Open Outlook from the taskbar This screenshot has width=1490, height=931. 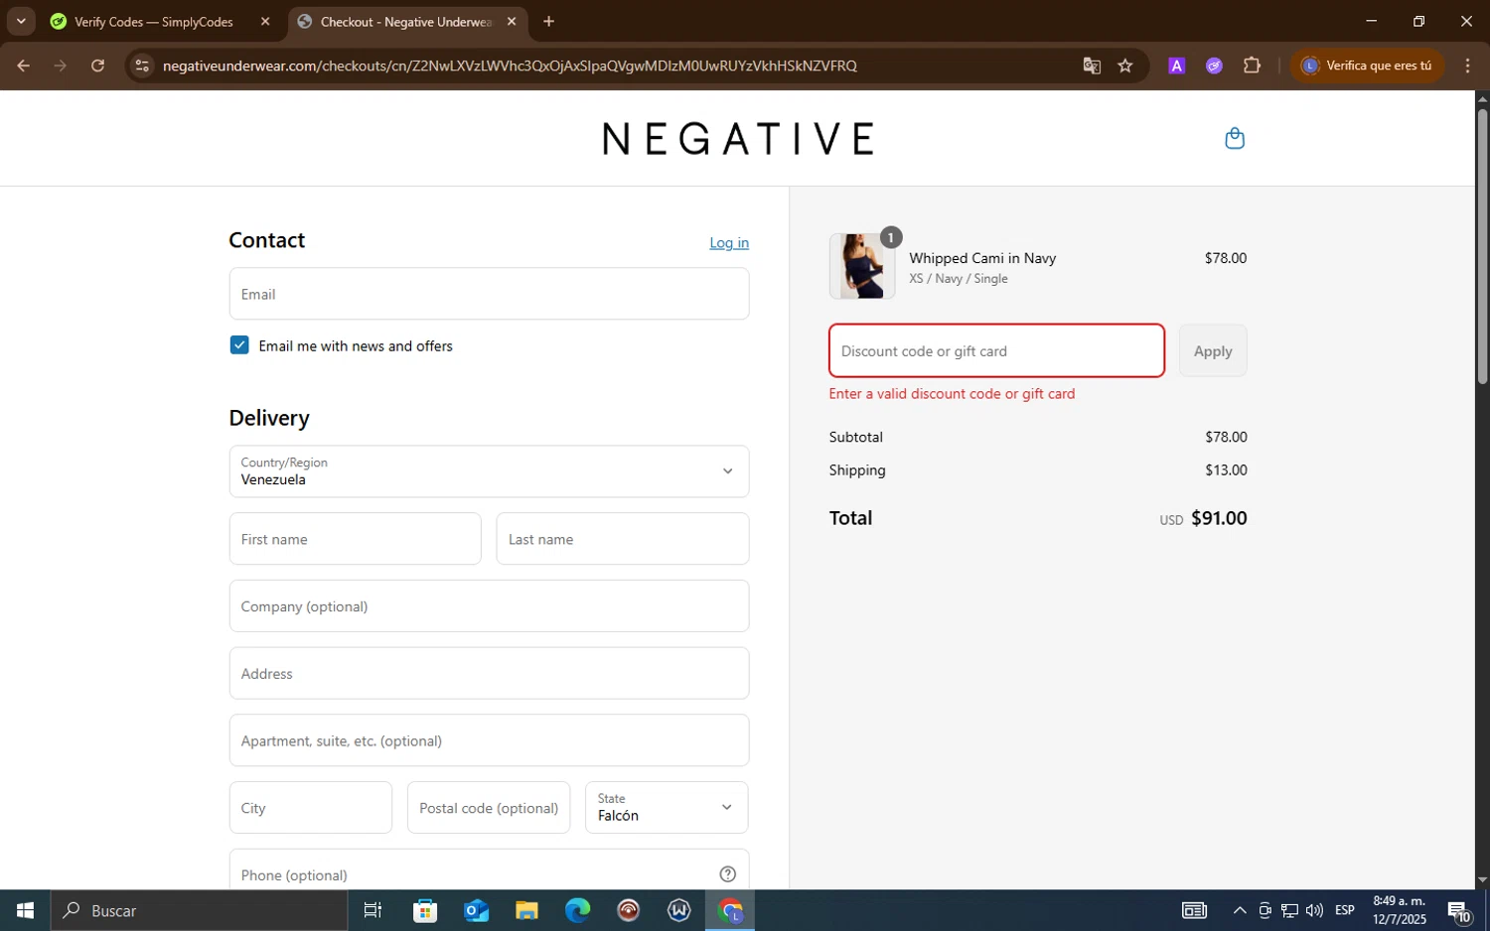(476, 910)
